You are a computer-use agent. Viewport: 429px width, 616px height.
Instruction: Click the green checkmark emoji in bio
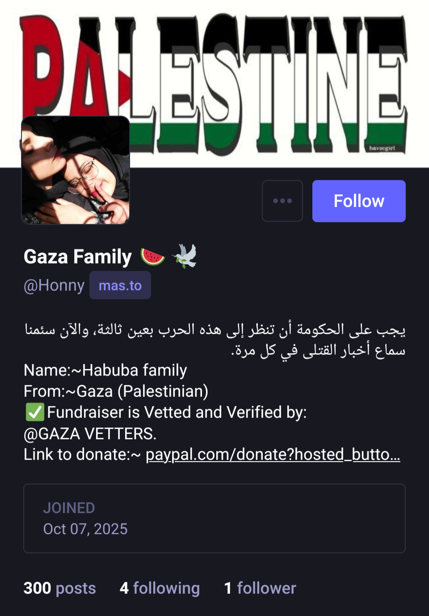(x=34, y=412)
